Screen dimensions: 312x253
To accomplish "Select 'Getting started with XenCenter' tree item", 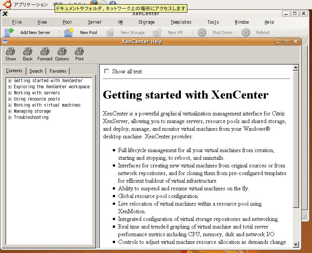I will [x=48, y=81].
